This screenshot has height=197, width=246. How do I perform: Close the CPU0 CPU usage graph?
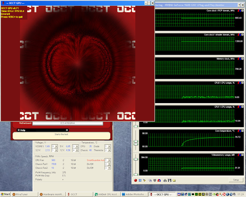click(242, 83)
